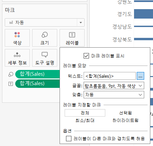The image size is (153, 146).
Task: Select the 합계(Sales) pill on label
Action: [x=38, y=83]
